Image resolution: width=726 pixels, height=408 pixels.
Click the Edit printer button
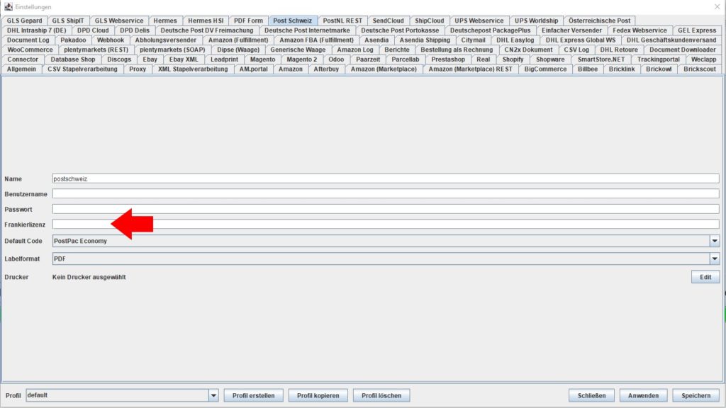click(705, 277)
